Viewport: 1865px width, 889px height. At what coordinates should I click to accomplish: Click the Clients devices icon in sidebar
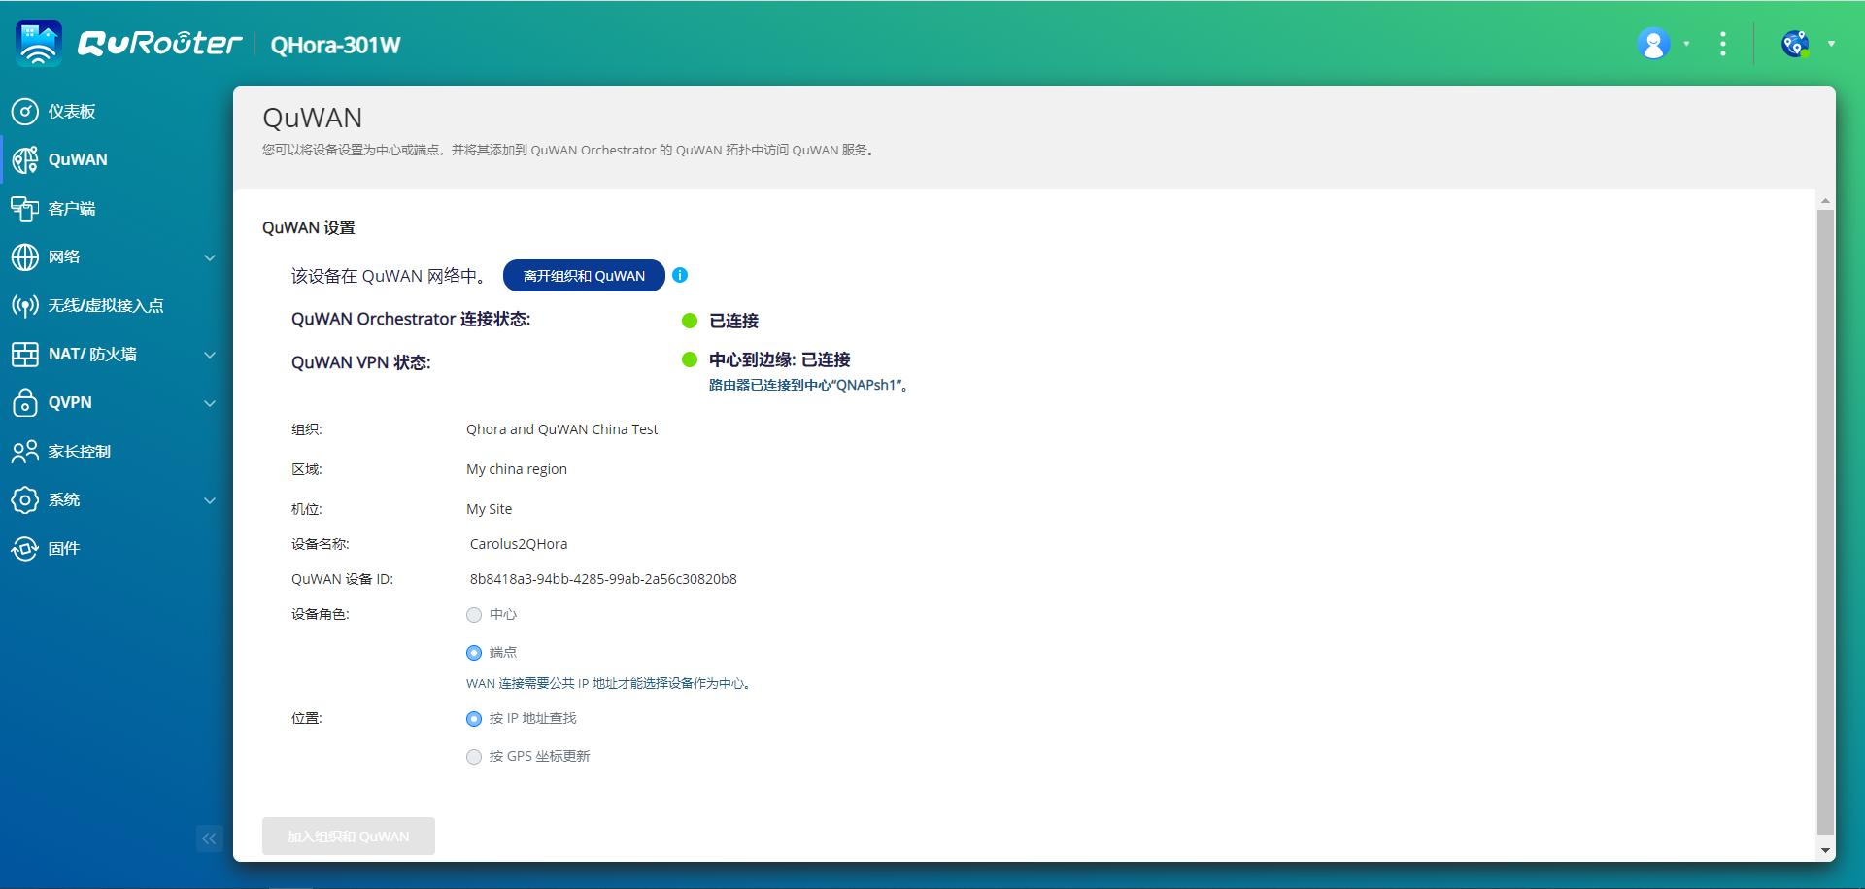[25, 209]
